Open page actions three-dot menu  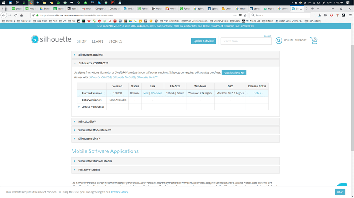click(235, 15)
